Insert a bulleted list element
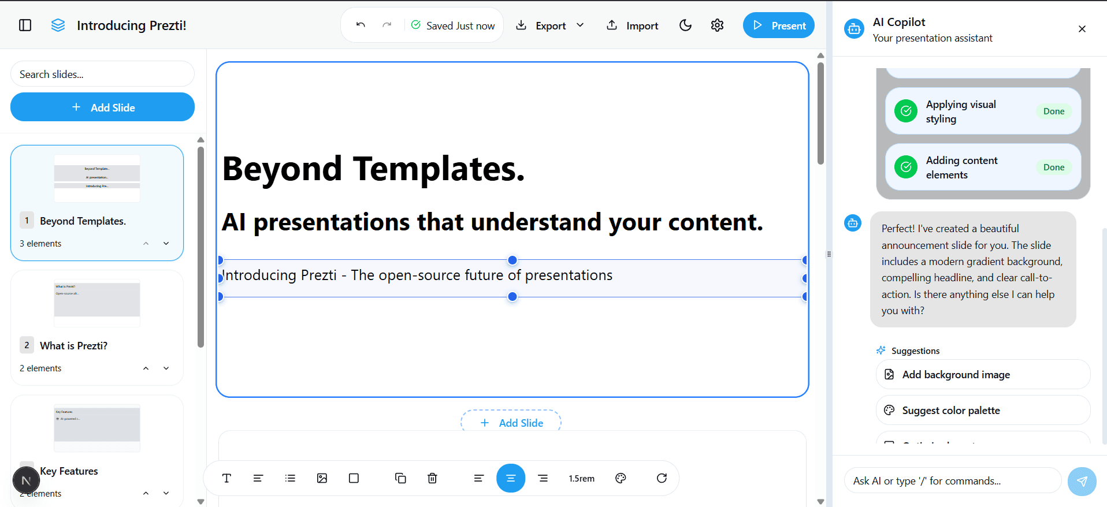The height and width of the screenshot is (507, 1107). [x=290, y=478]
